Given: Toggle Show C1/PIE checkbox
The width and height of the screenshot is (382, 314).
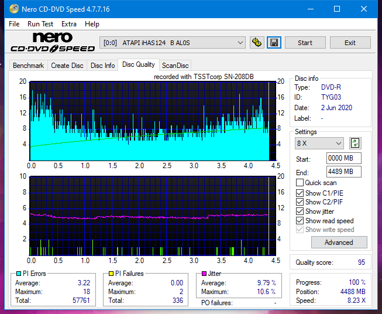Looking at the screenshot, I should click(300, 193).
